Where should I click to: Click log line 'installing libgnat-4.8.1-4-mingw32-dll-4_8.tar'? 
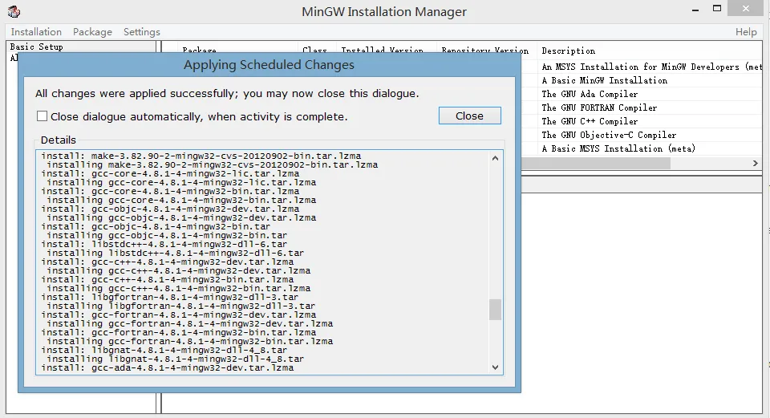click(176, 359)
